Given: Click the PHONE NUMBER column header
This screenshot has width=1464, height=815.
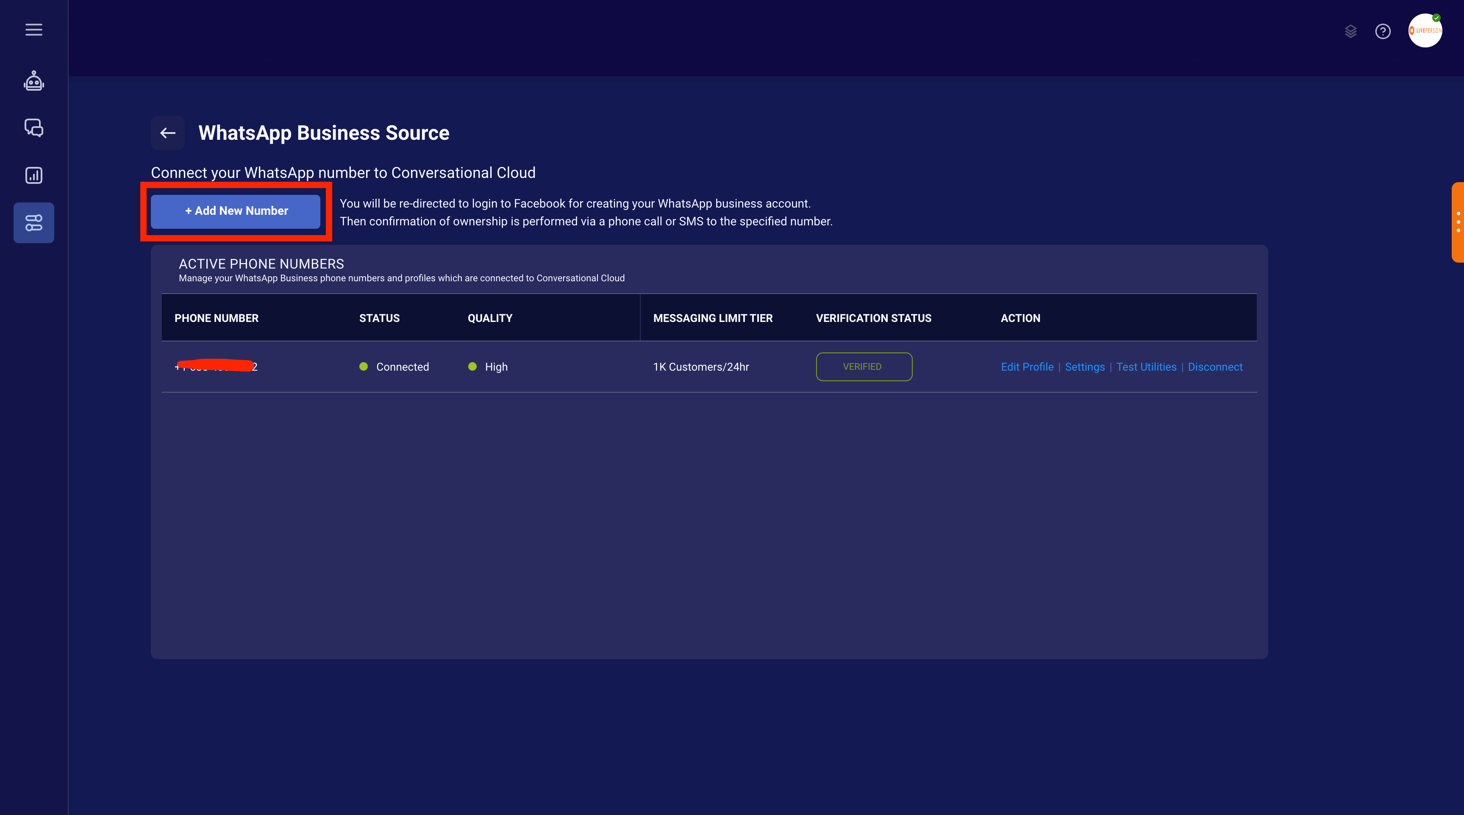Looking at the screenshot, I should (217, 318).
